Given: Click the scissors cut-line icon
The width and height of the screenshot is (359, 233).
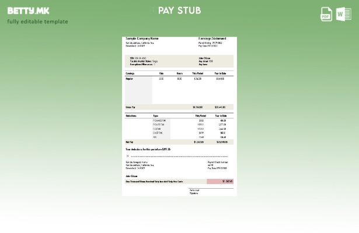Looking at the screenshot, I should [127, 156].
